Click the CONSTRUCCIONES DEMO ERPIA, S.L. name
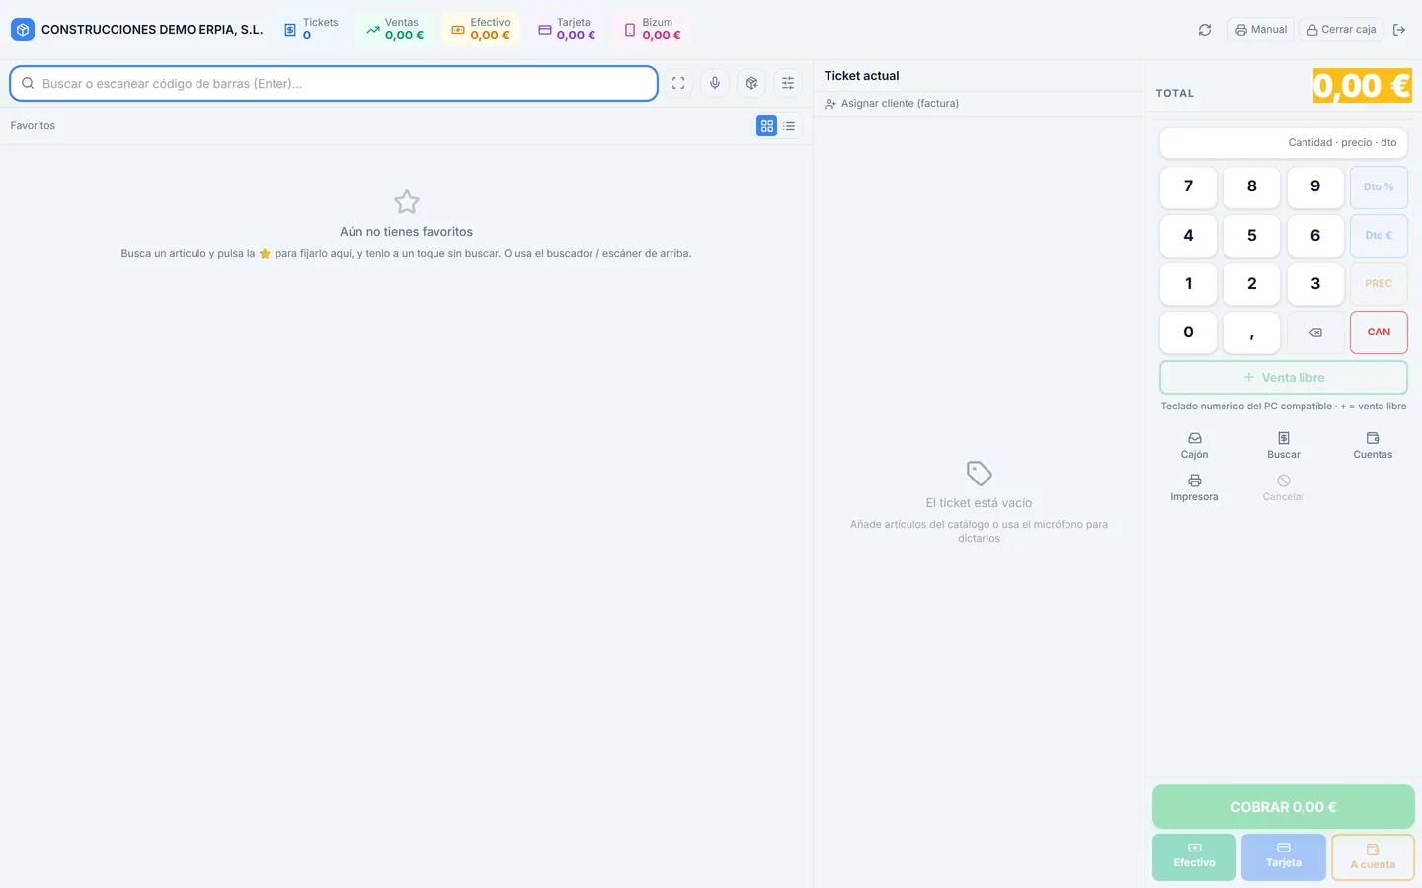This screenshot has width=1422, height=888. click(x=152, y=30)
